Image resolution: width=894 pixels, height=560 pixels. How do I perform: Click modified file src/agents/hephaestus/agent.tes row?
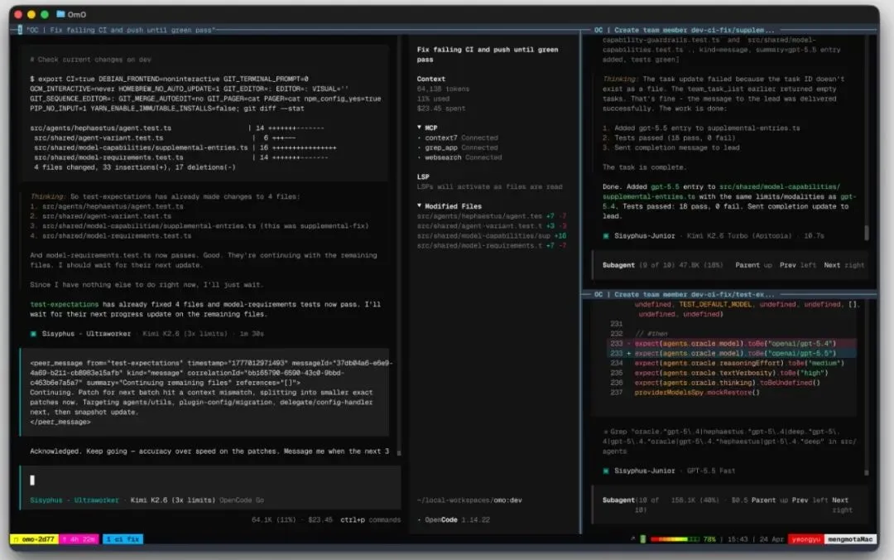[492, 215]
